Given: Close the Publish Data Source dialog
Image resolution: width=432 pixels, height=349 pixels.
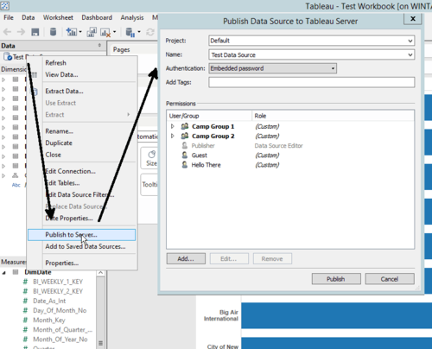Looking at the screenshot, I should [x=413, y=19].
